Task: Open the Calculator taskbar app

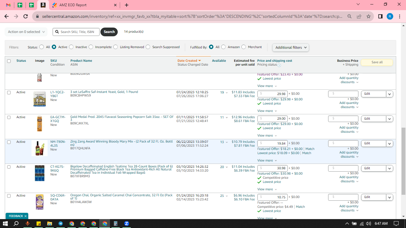Action: point(116,224)
